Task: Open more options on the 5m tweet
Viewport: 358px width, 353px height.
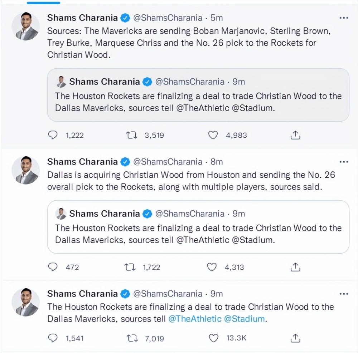Action: click(x=343, y=18)
